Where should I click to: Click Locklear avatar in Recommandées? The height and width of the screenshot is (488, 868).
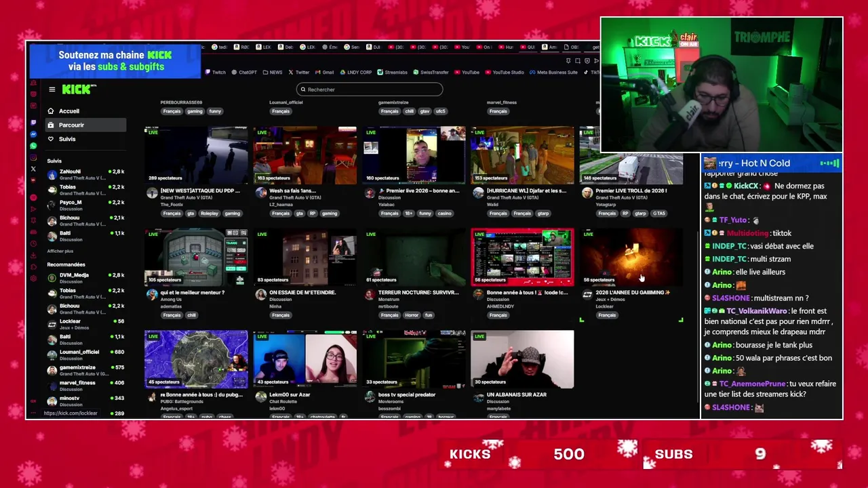point(52,325)
